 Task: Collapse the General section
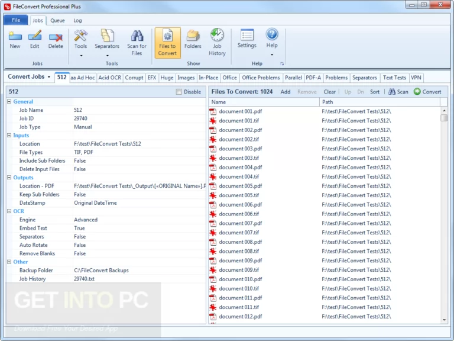tap(9, 101)
